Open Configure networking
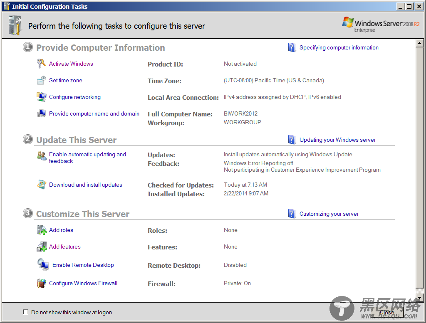This screenshot has width=426, height=323. (75, 97)
